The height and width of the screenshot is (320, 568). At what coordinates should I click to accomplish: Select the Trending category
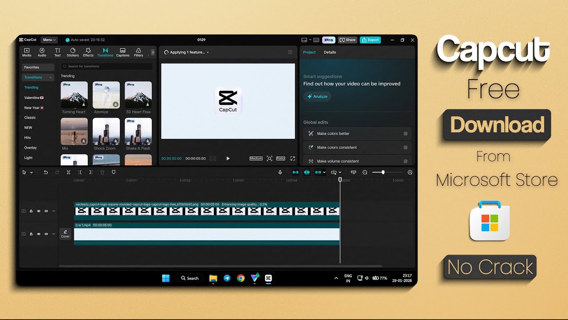tap(32, 88)
